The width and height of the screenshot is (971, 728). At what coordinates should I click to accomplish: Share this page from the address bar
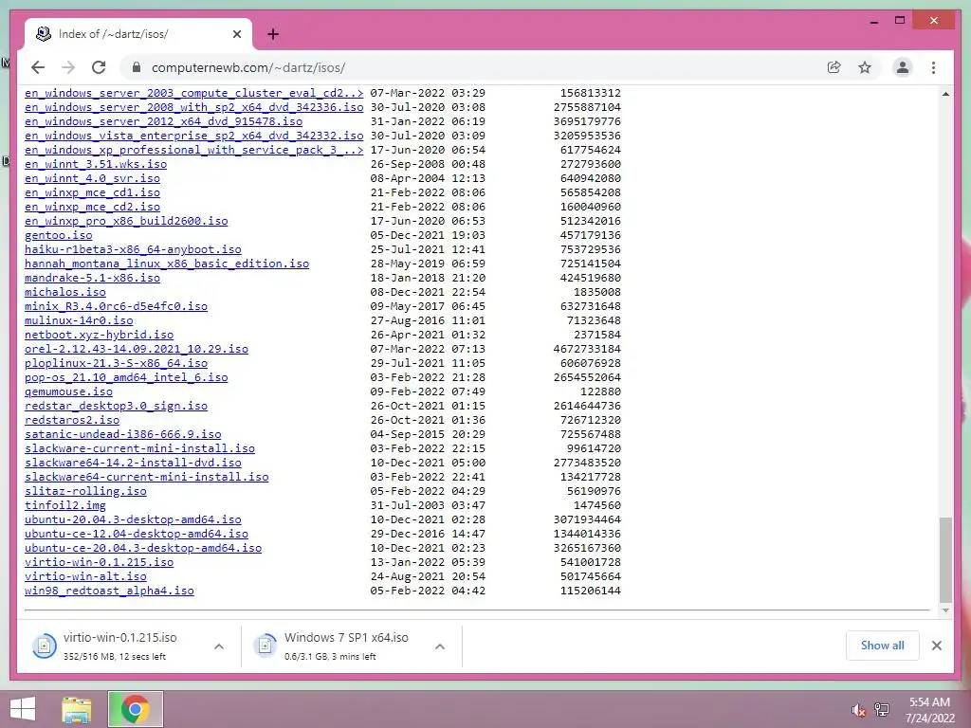tap(834, 67)
